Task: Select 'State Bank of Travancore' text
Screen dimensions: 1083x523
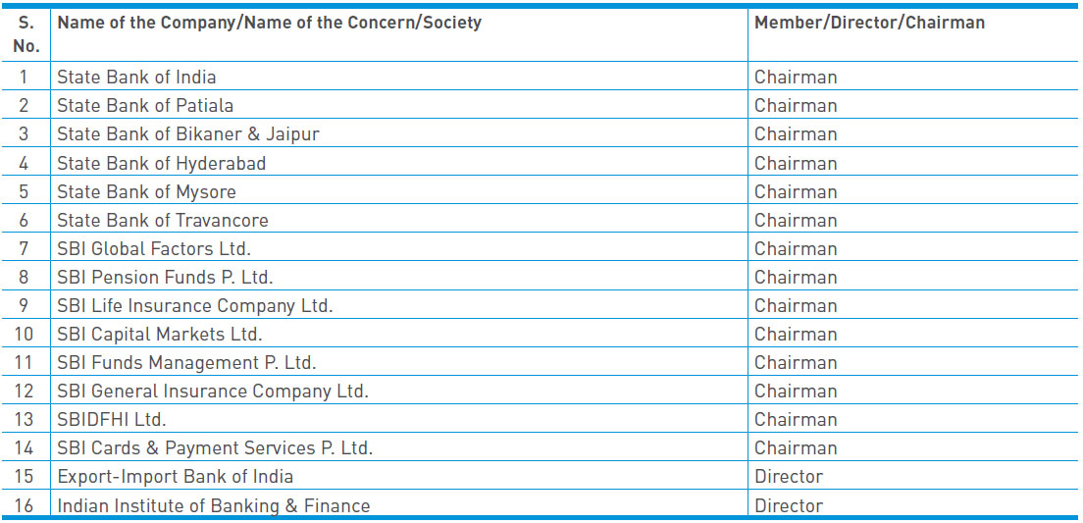Action: click(x=163, y=220)
